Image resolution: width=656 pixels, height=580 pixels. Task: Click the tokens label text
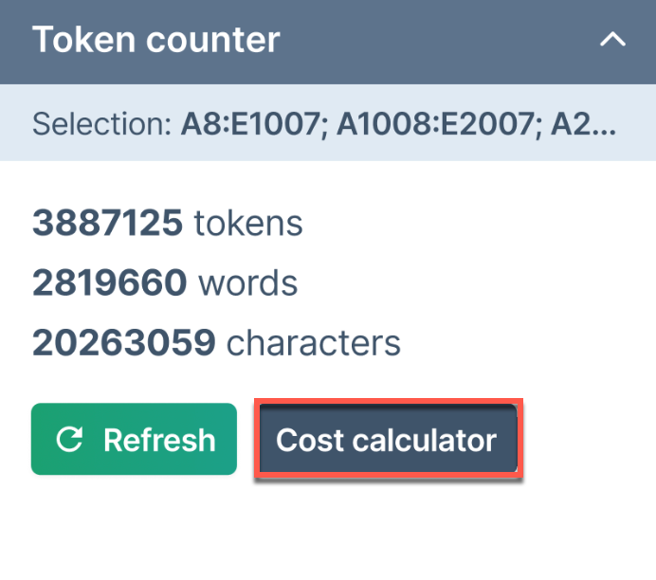248,224
